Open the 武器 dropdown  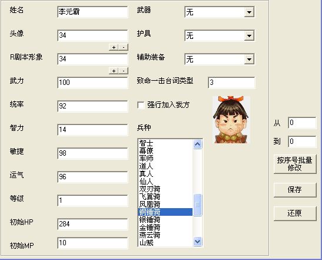pos(249,12)
